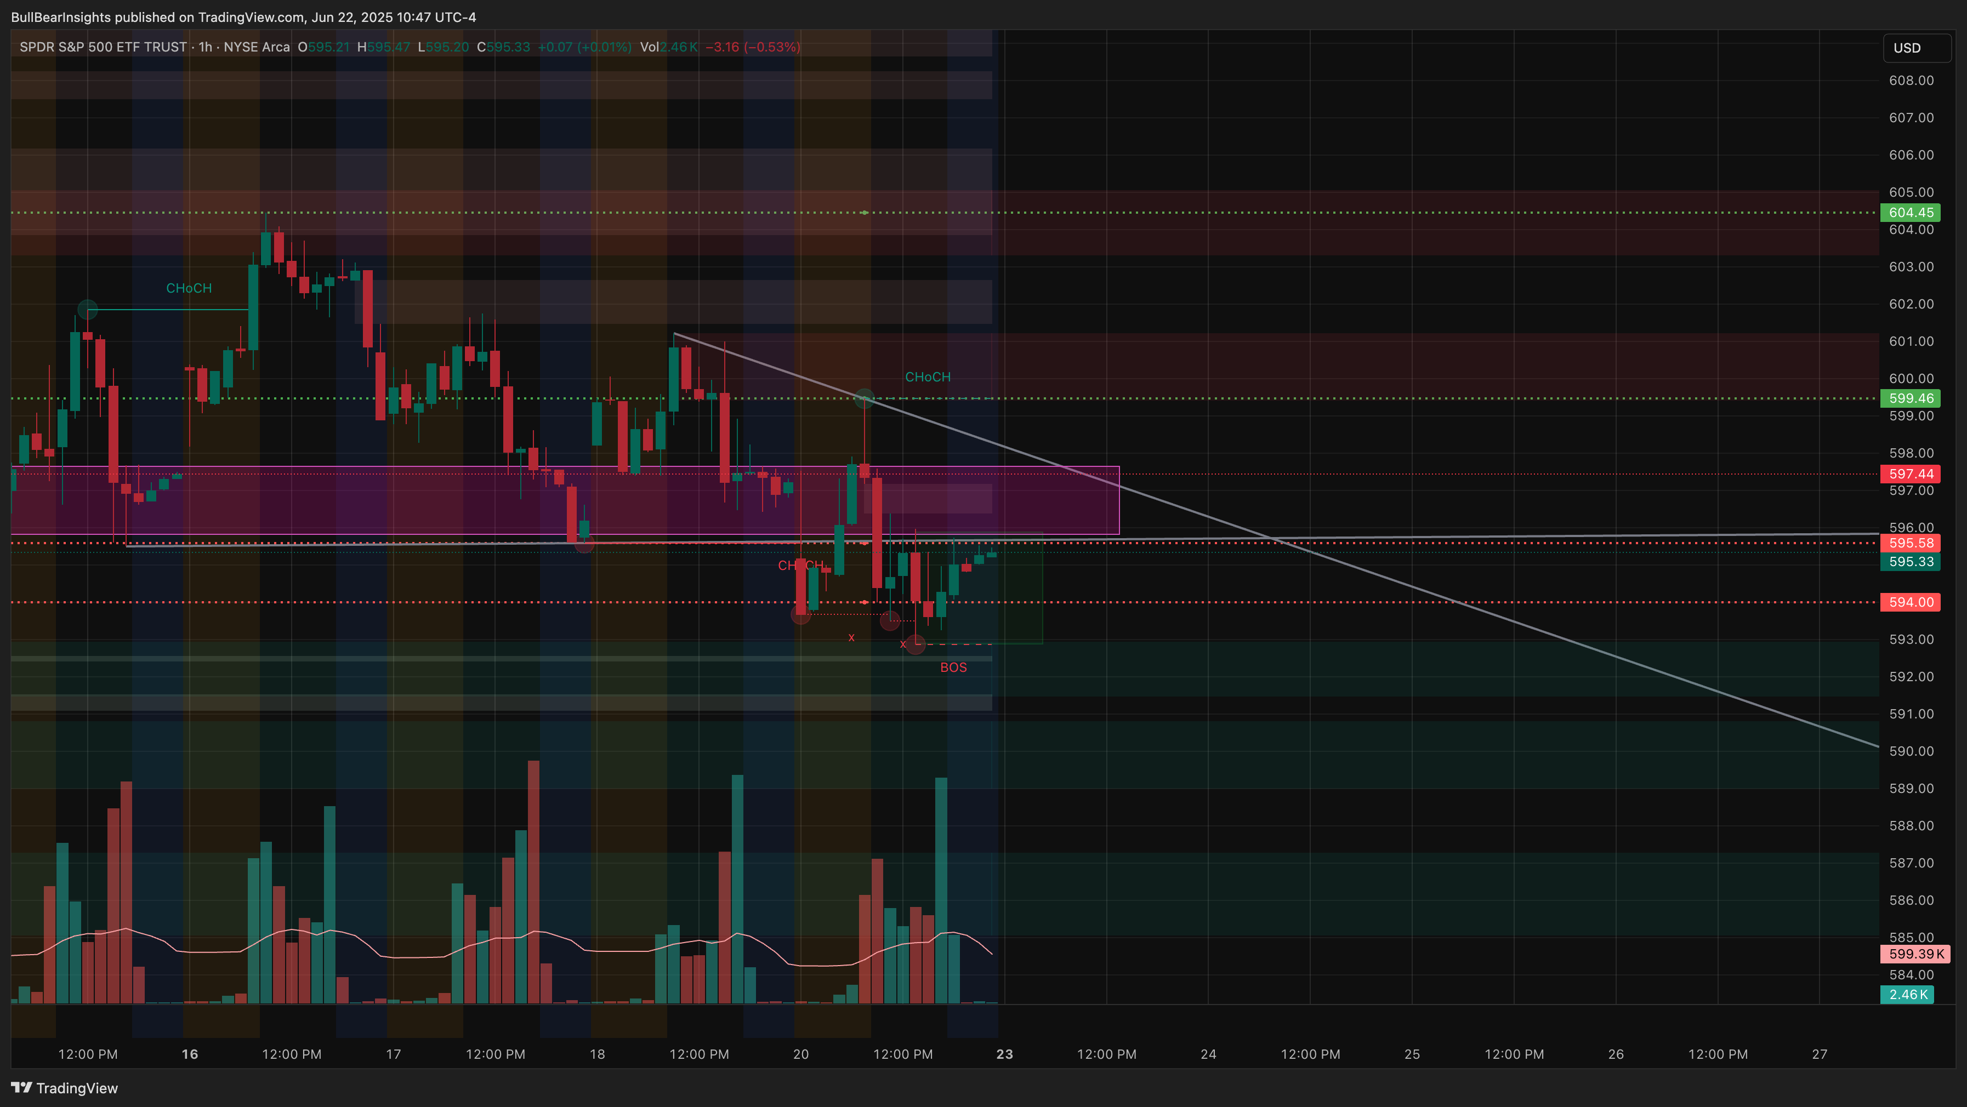Click the 591.00 price axis label
Image resolution: width=1967 pixels, height=1107 pixels.
(1911, 714)
